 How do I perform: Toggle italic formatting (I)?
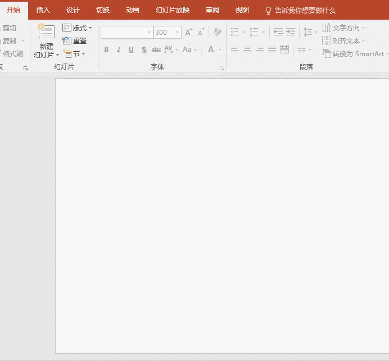[x=119, y=49]
